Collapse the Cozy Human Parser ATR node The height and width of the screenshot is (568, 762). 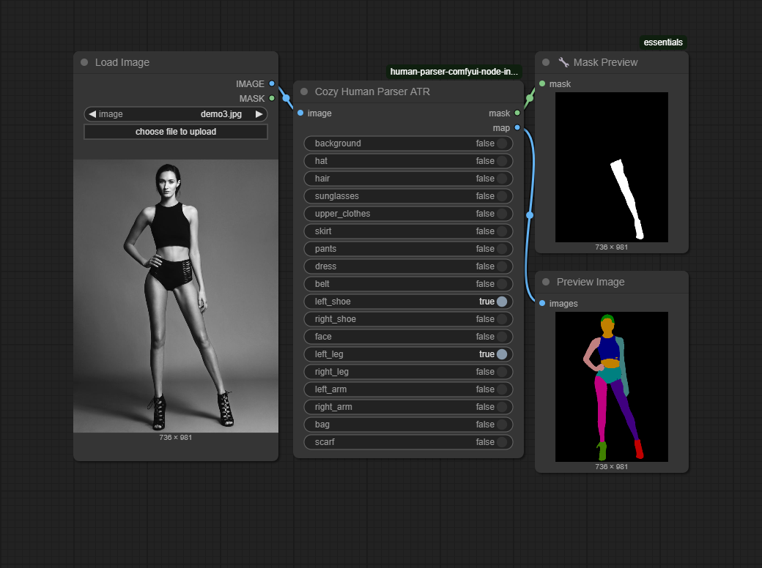click(304, 91)
